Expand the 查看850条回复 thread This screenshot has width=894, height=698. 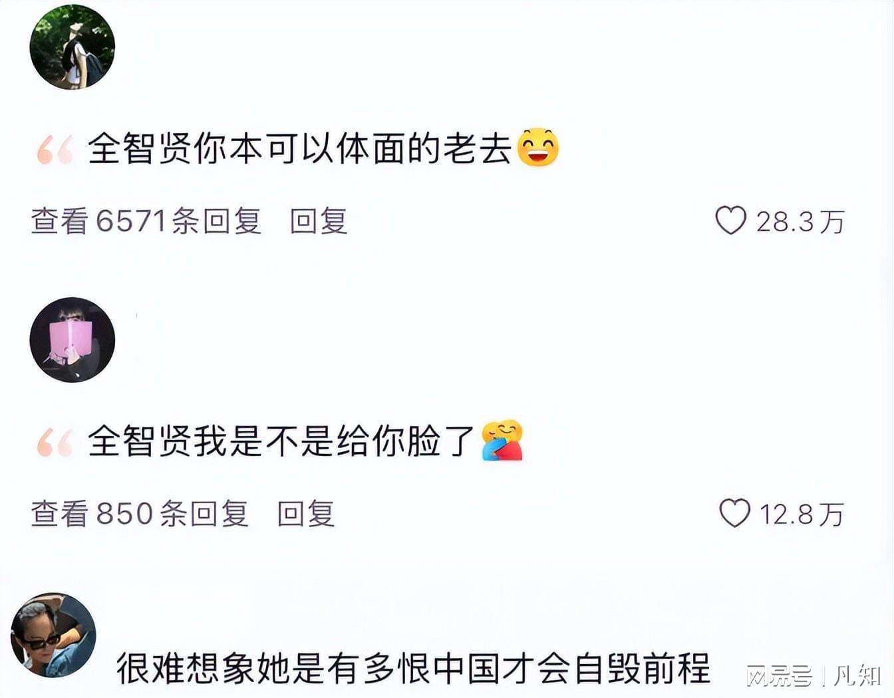pos(140,514)
